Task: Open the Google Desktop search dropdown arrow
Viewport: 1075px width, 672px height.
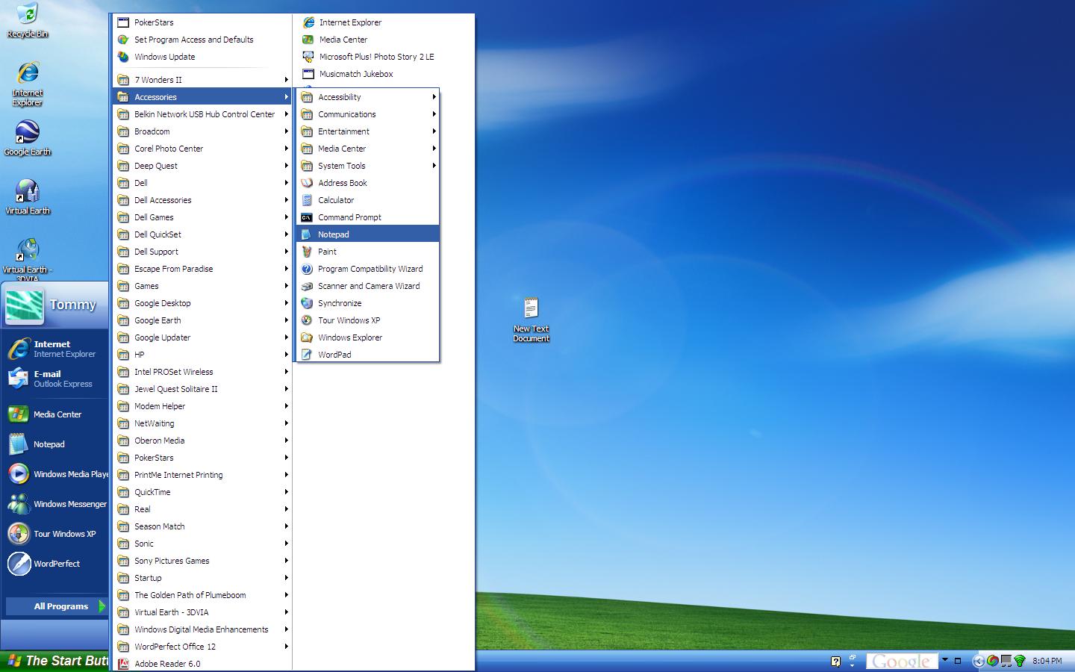Action: coord(944,660)
